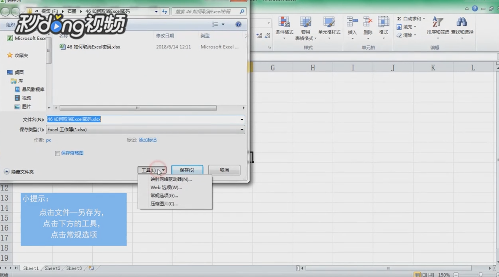
Task: Open Find & Select (查找和选择) binoculars
Action: (462, 28)
